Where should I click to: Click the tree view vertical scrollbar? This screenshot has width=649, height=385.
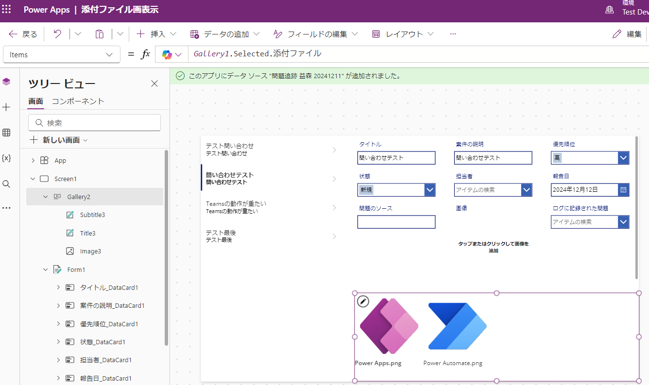(167, 248)
